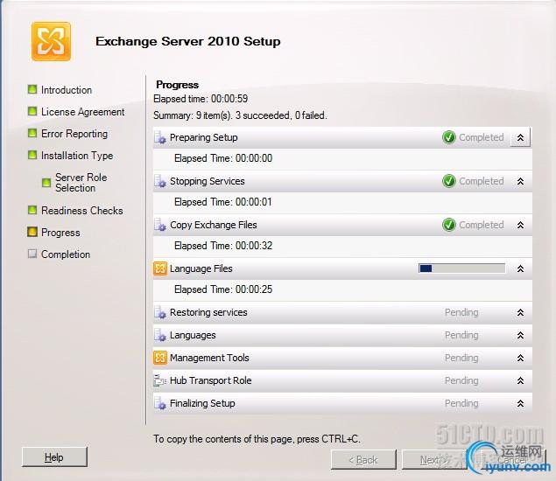This screenshot has width=556, height=481.
Task: Click green square beside Readiness Checks
Action: (x=32, y=210)
